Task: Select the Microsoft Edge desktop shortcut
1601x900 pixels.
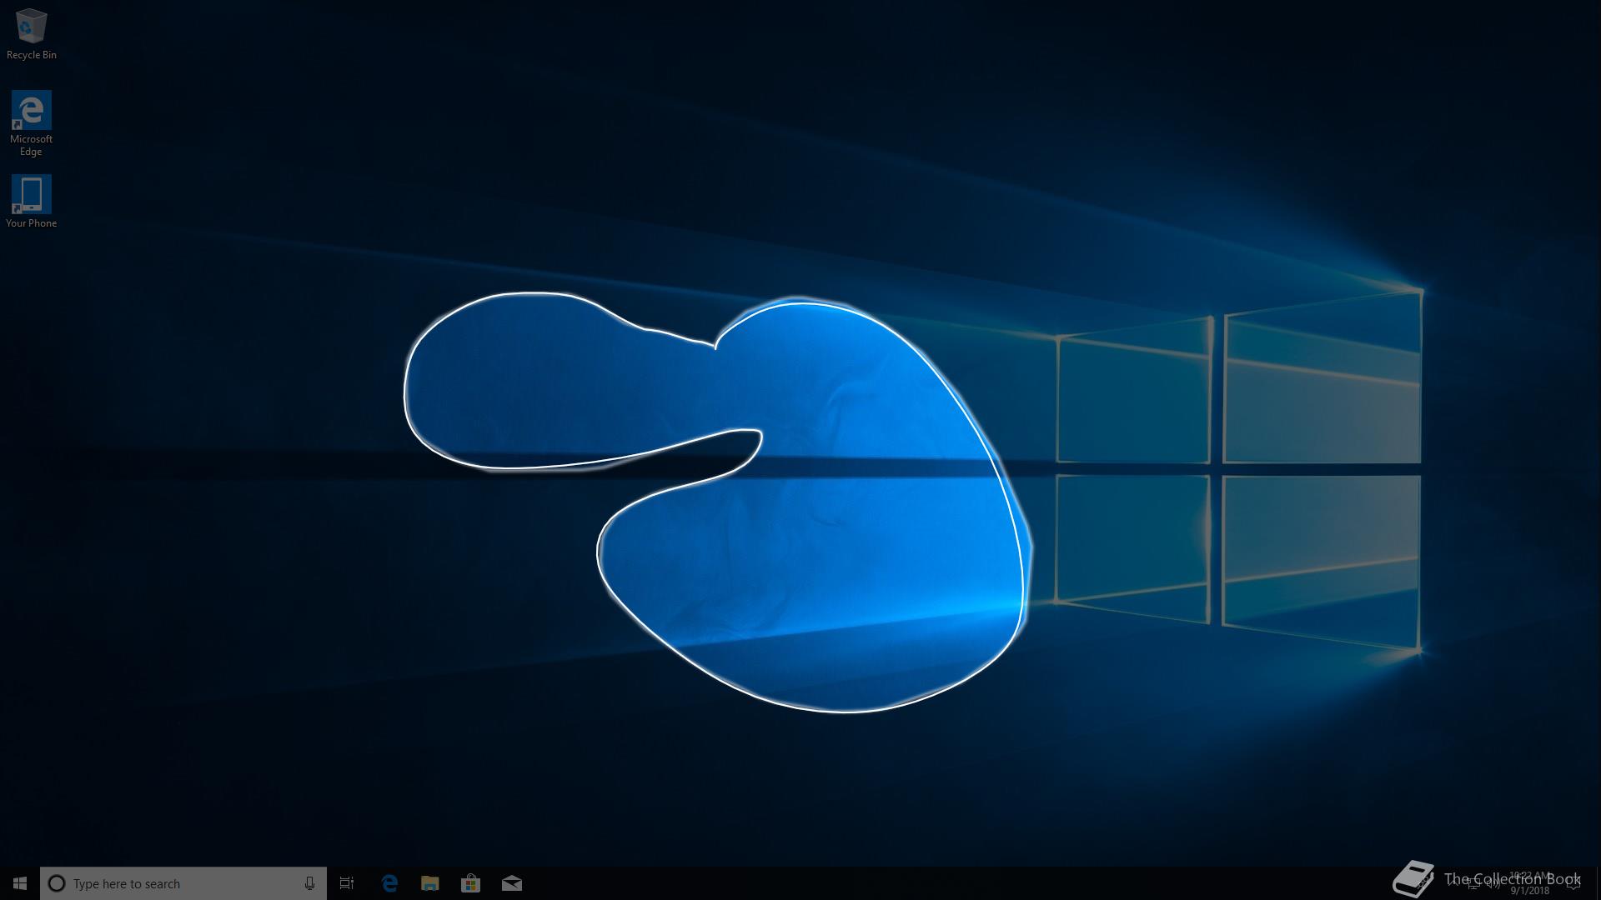Action: coord(31,123)
